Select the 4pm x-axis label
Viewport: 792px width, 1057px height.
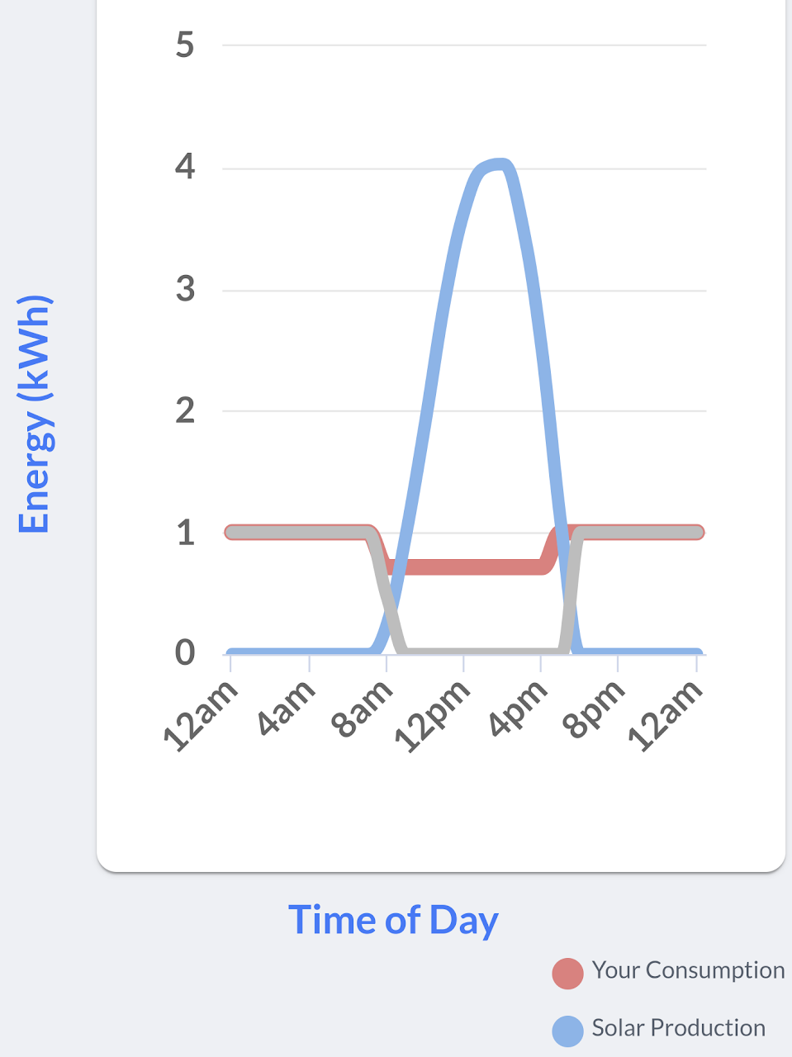(x=518, y=709)
